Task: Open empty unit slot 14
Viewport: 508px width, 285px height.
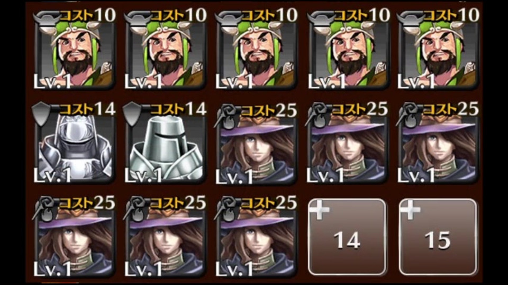Action: [x=347, y=237]
